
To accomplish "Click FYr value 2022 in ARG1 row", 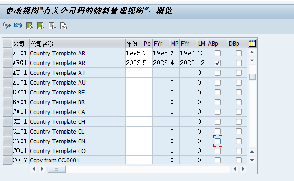I will 187,63.
